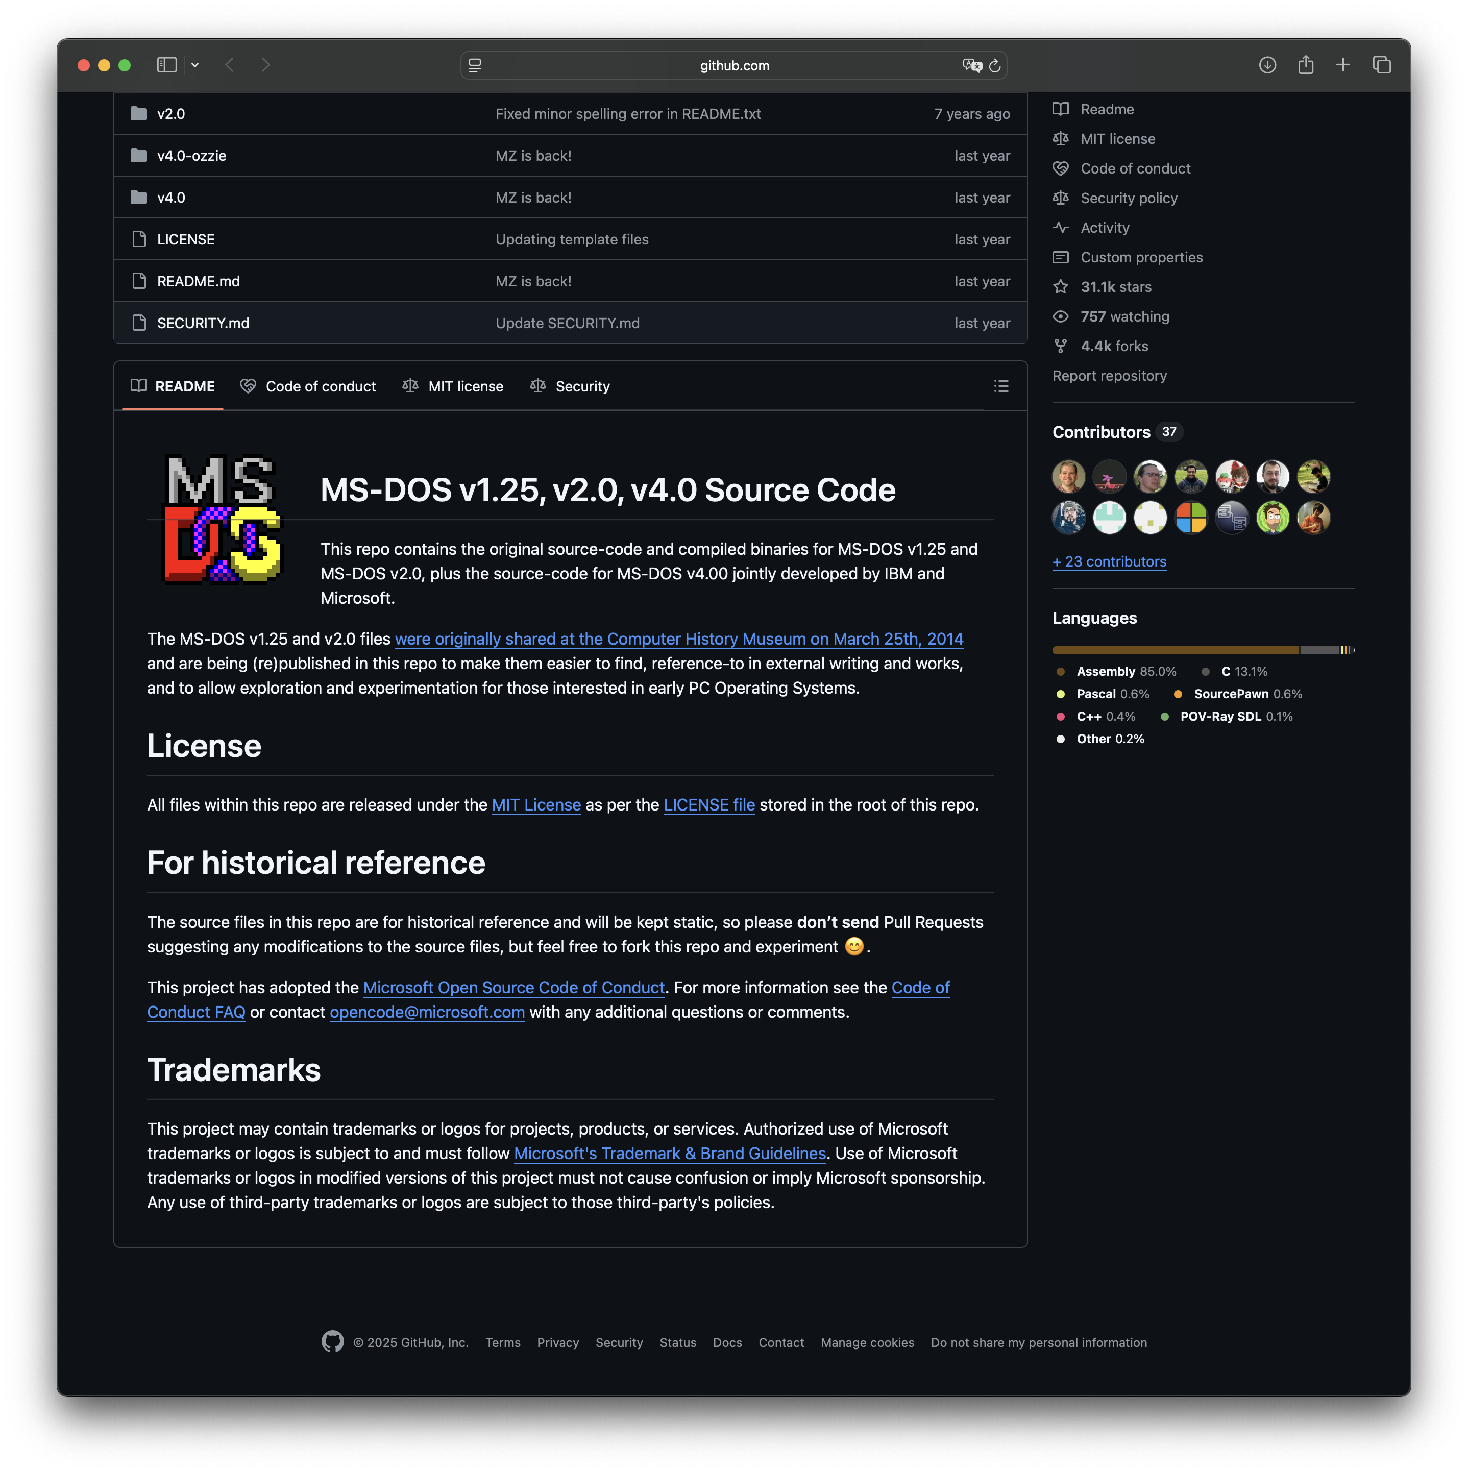Open the SourcePawn 0.6% language link

[x=1237, y=694]
